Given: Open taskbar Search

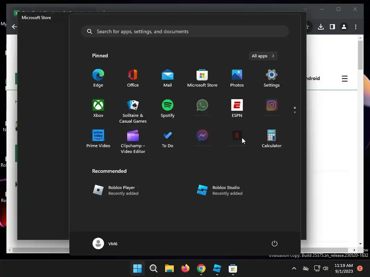Looking at the screenshot, I should (153, 268).
